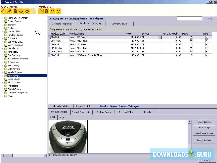217x163 pixels.
Task: Click the add category icon
Action: (3, 11)
